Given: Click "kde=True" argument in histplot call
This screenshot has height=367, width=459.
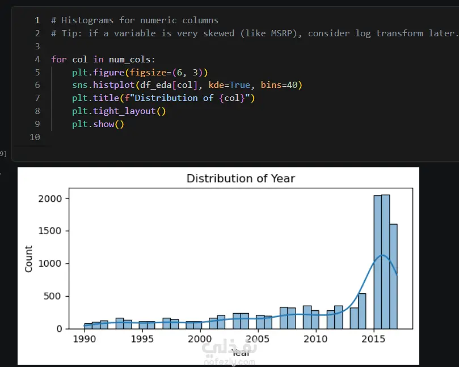Looking at the screenshot, I should pos(229,85).
